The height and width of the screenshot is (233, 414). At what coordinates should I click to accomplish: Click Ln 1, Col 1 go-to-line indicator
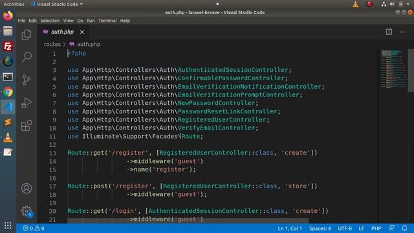tap(290, 228)
